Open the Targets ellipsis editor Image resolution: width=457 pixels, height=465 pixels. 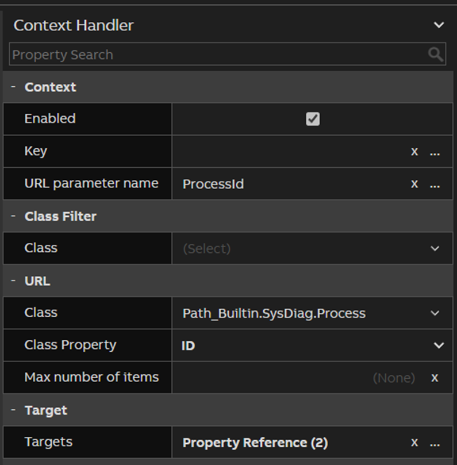pyautogui.click(x=435, y=443)
